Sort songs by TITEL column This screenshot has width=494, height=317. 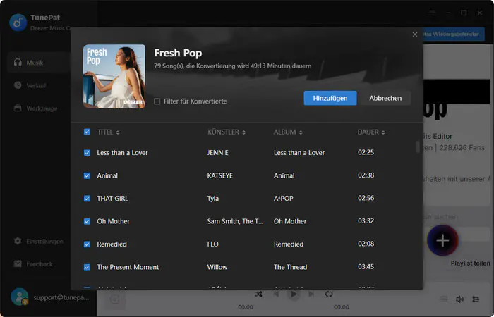coord(108,132)
